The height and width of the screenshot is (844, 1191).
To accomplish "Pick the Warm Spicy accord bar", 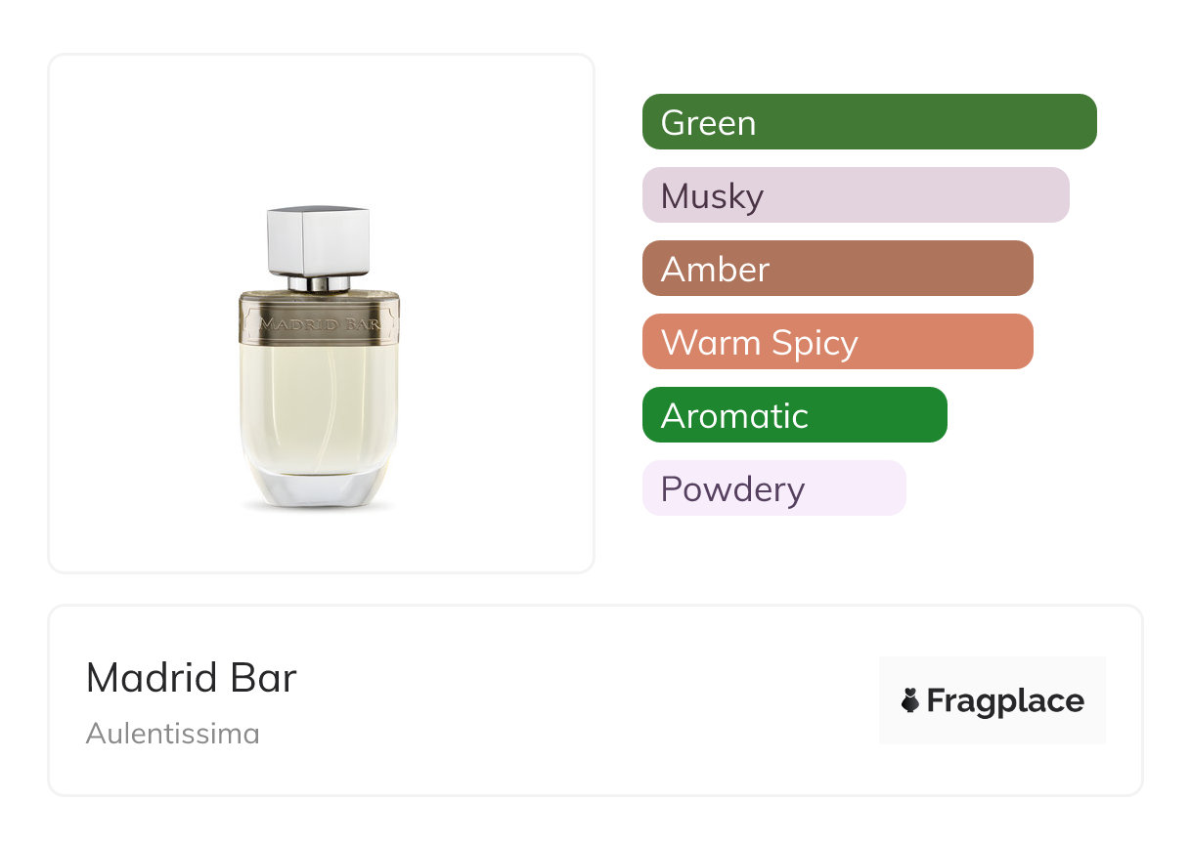I will pos(837,342).
